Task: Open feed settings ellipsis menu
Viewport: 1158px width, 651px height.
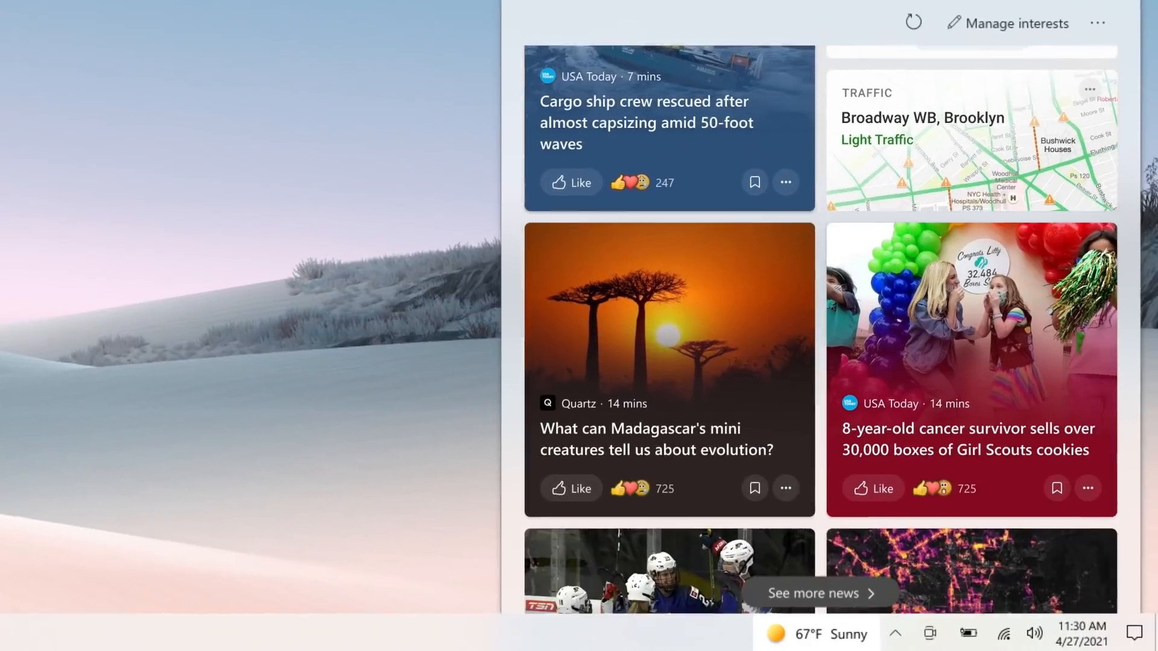Action: point(1098,23)
